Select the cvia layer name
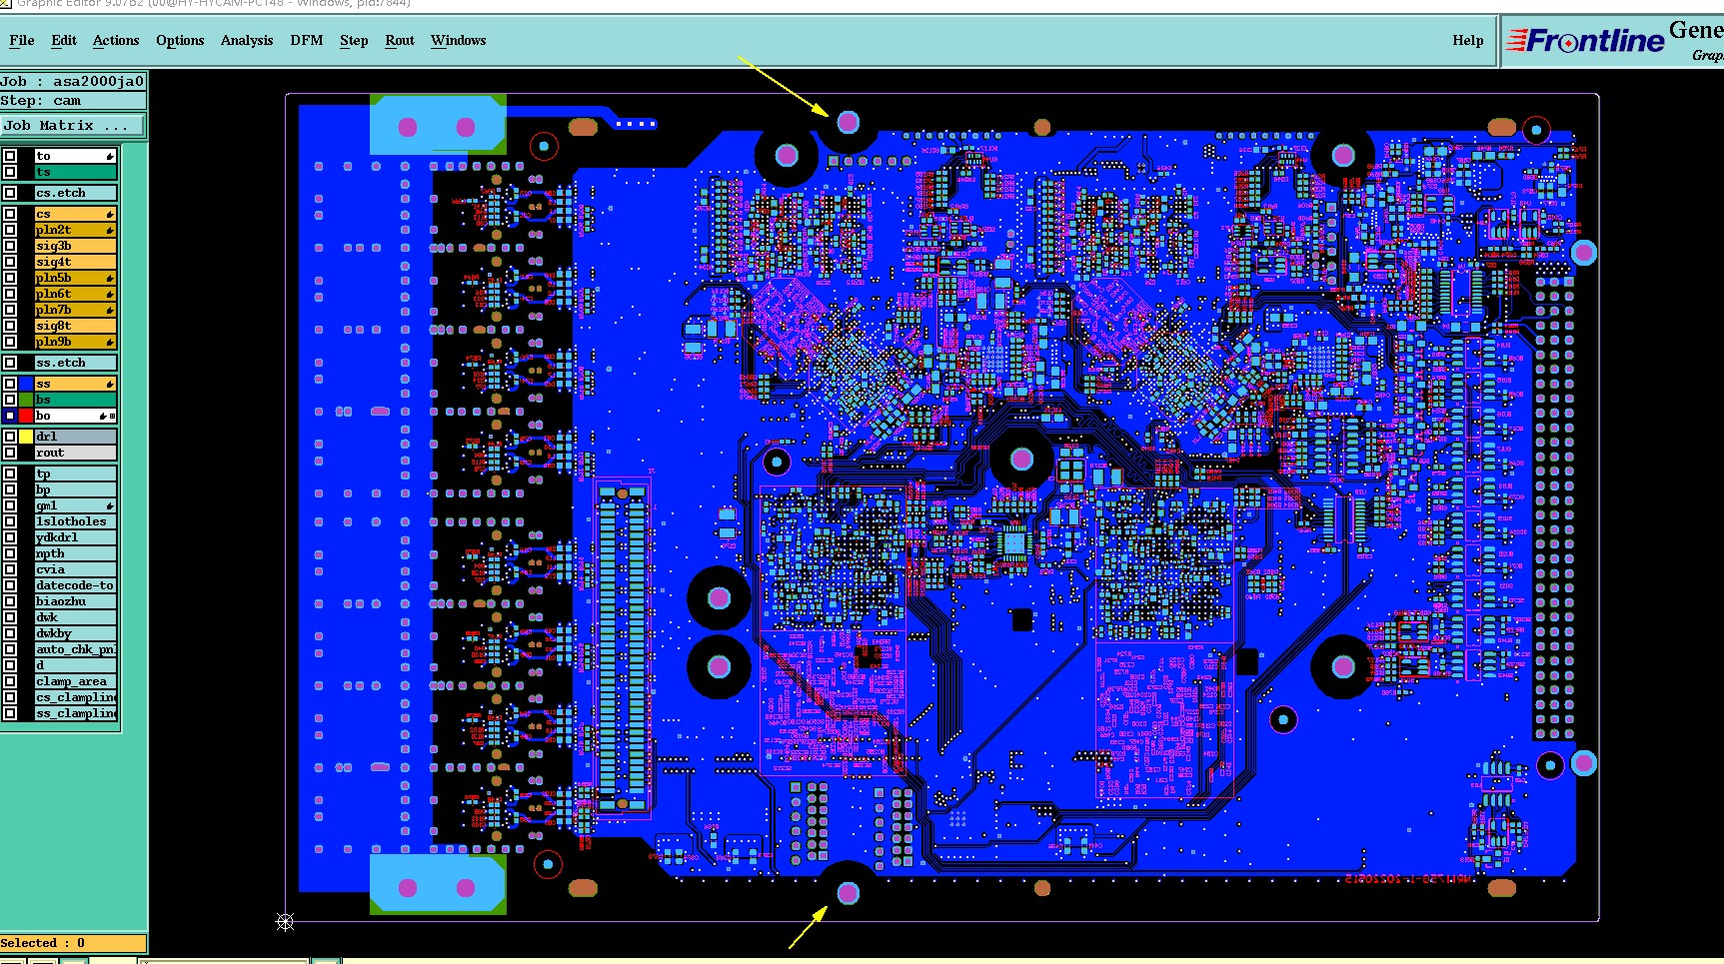Viewport: 1724px width, 964px height. pyautogui.click(x=76, y=569)
